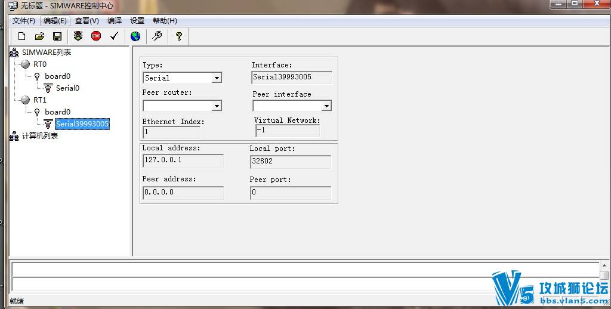Click the Serial39993005 interface icon in tree
This screenshot has height=309, width=611.
pos(48,124)
